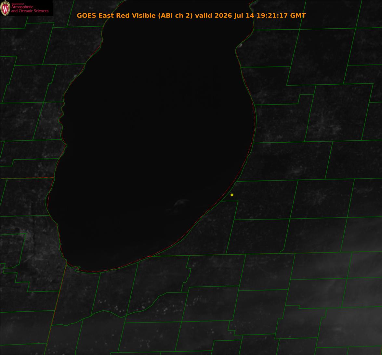The image size is (382, 355).
Task: Click the University of Wisconsin crest logo
Action: [x=5, y=8]
